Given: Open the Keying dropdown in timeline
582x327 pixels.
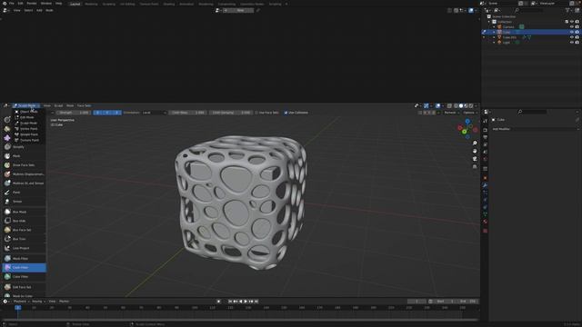Looking at the screenshot, I should pyautogui.click(x=38, y=302).
